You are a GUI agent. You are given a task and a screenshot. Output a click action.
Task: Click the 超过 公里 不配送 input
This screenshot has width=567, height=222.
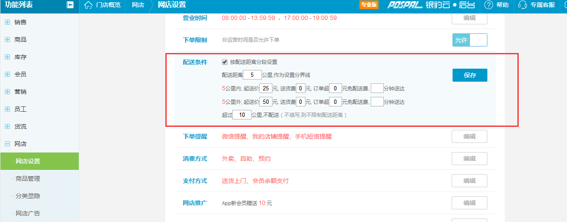pyautogui.click(x=242, y=115)
